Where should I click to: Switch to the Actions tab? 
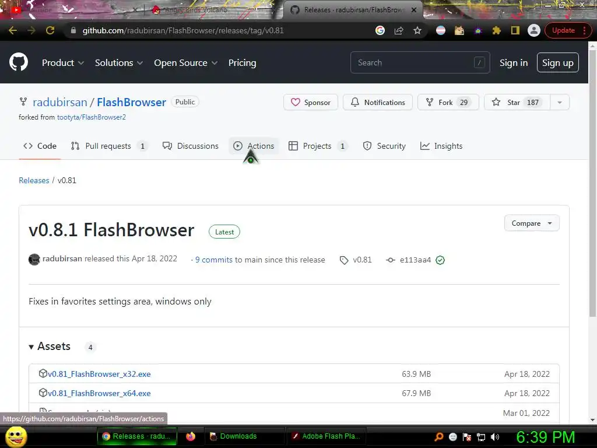coord(254,146)
